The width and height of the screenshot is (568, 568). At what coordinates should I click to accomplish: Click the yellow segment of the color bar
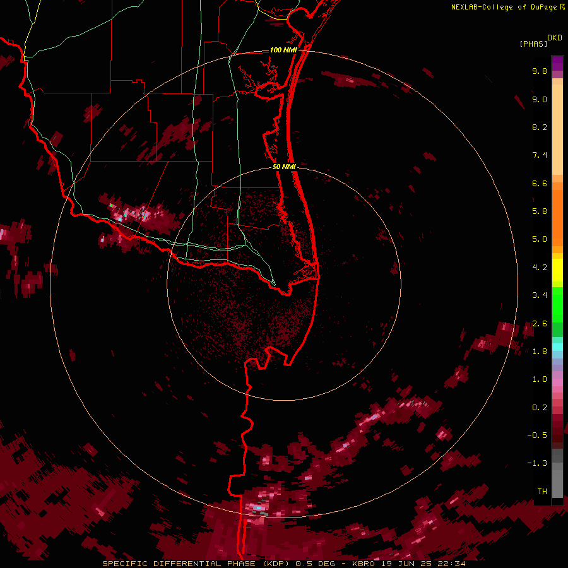(x=557, y=270)
